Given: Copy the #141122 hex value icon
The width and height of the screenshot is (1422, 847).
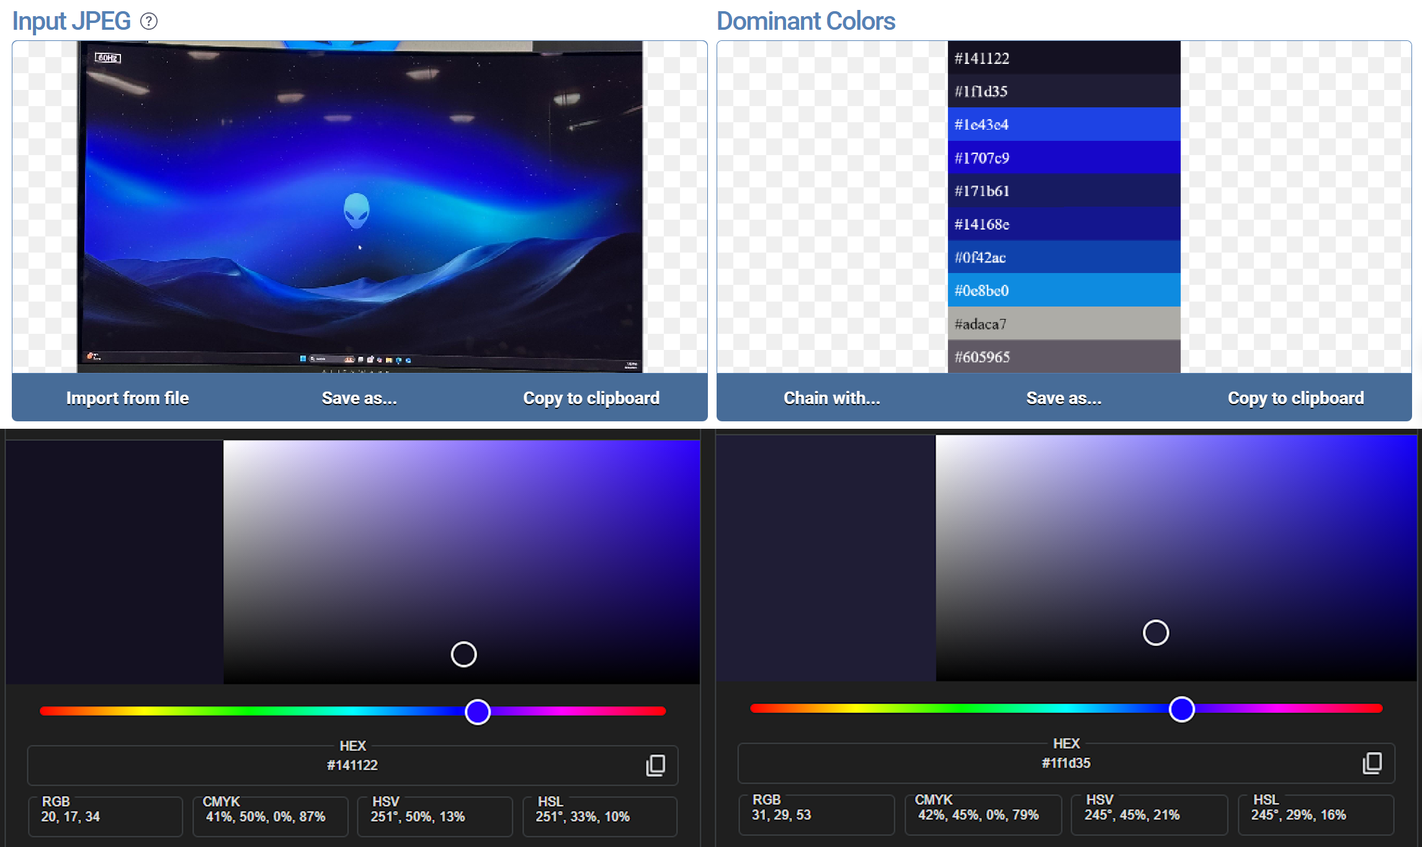Looking at the screenshot, I should [656, 765].
